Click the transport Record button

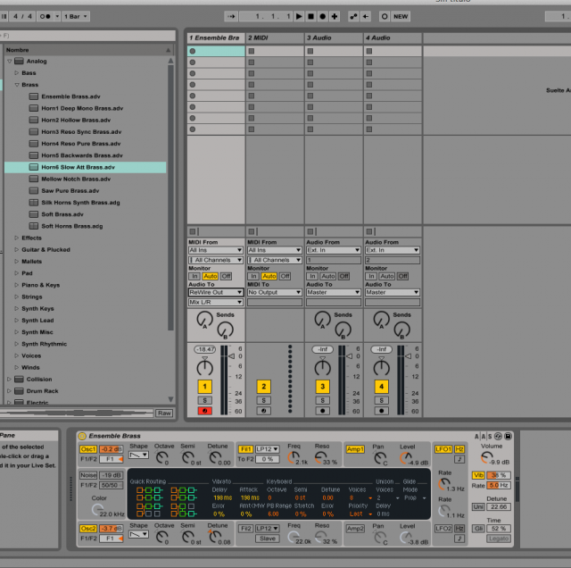322,16
